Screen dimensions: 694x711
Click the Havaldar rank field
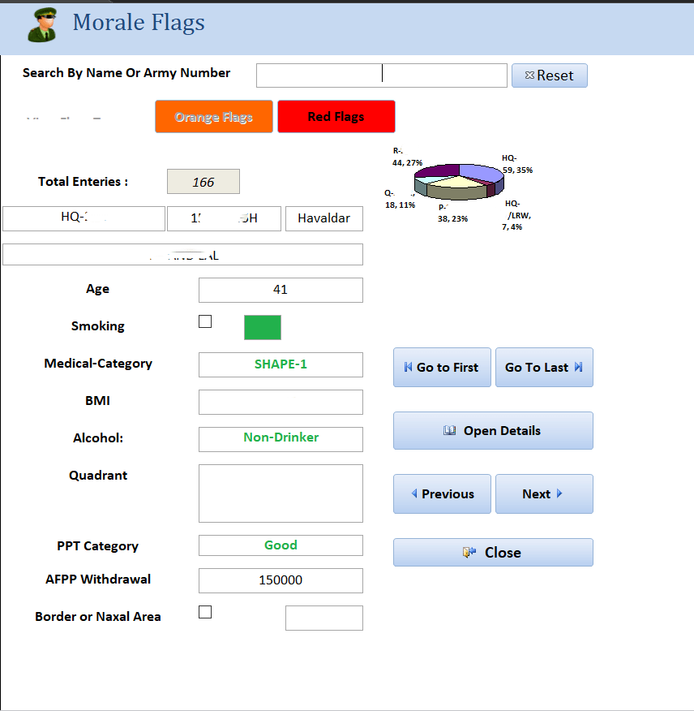[x=323, y=218]
